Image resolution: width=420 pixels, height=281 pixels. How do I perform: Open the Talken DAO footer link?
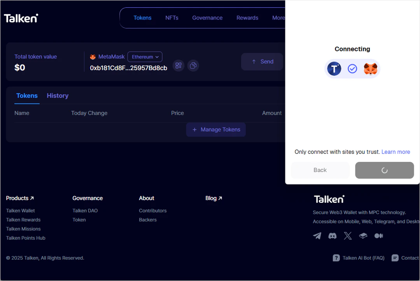click(85, 211)
